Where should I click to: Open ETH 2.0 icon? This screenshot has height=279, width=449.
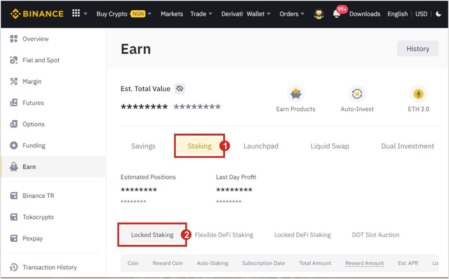(418, 94)
